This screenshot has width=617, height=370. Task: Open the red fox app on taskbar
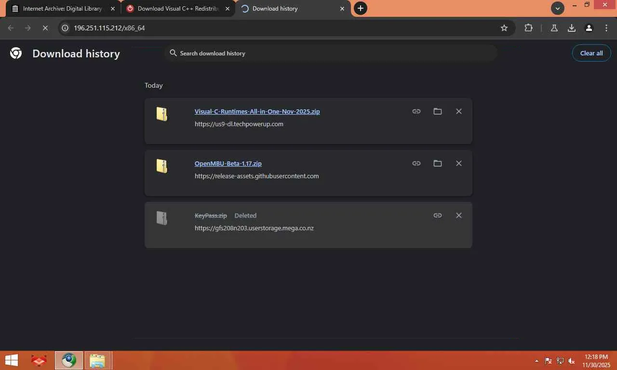click(39, 360)
